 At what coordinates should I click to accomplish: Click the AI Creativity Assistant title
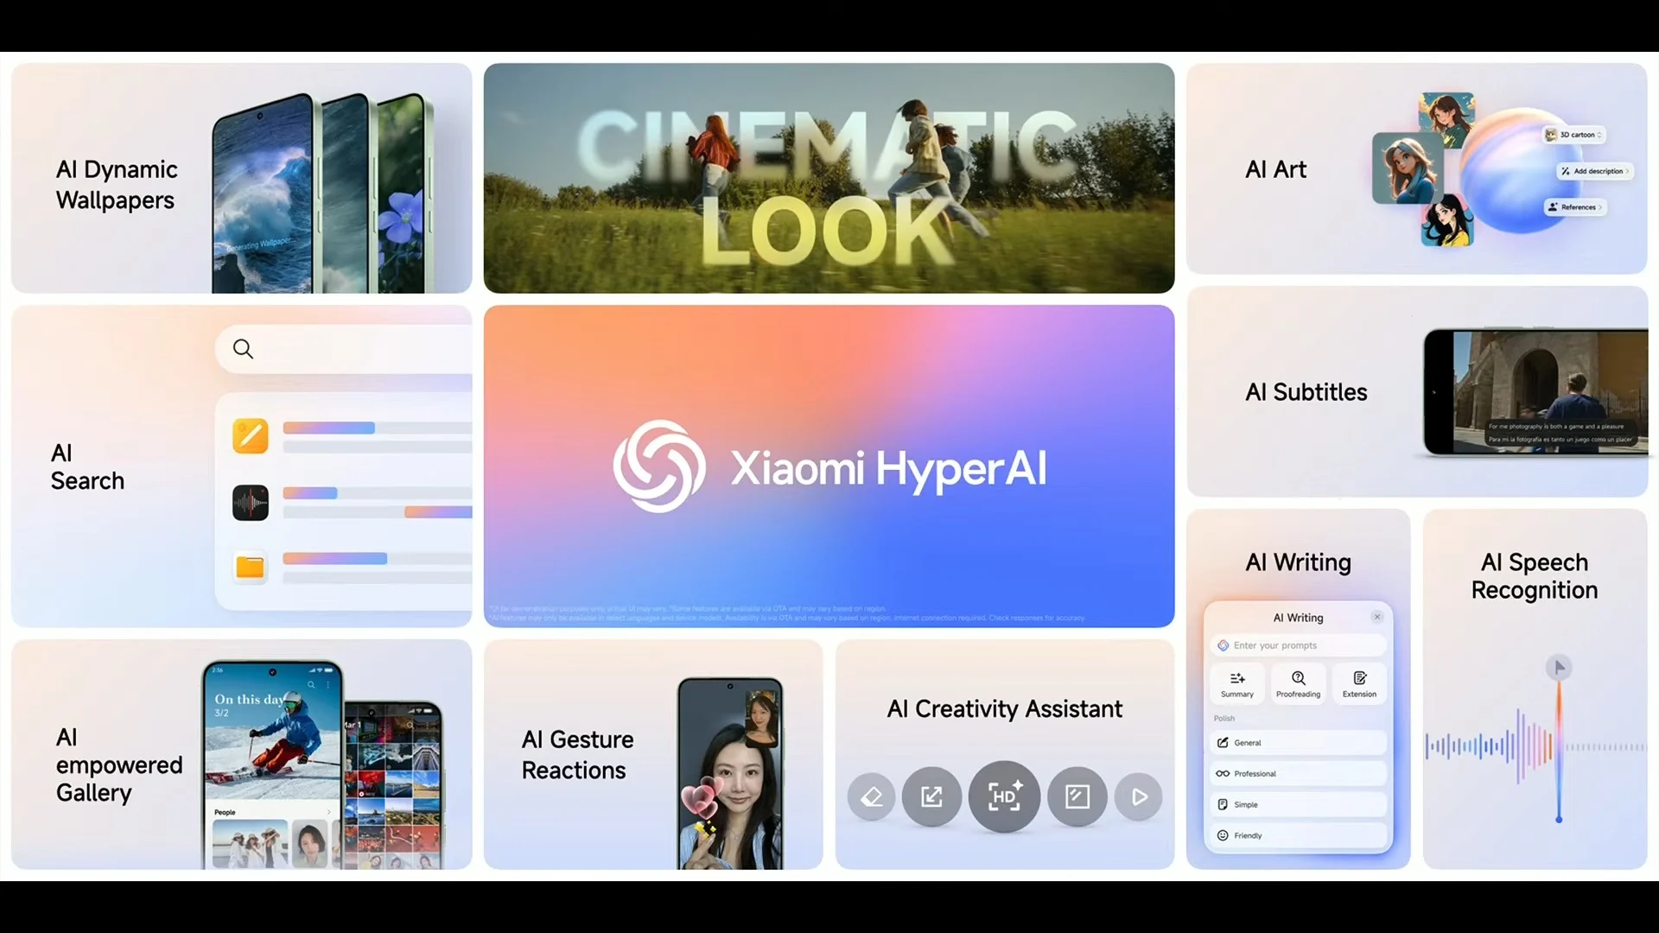click(x=1005, y=708)
